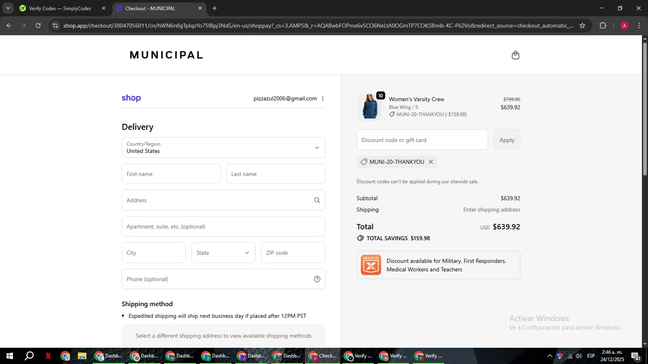Open the State dropdown
This screenshot has height=364, width=648.
(223, 253)
